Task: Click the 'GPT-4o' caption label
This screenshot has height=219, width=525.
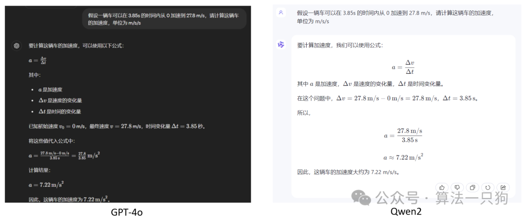Action: pyautogui.click(x=126, y=212)
